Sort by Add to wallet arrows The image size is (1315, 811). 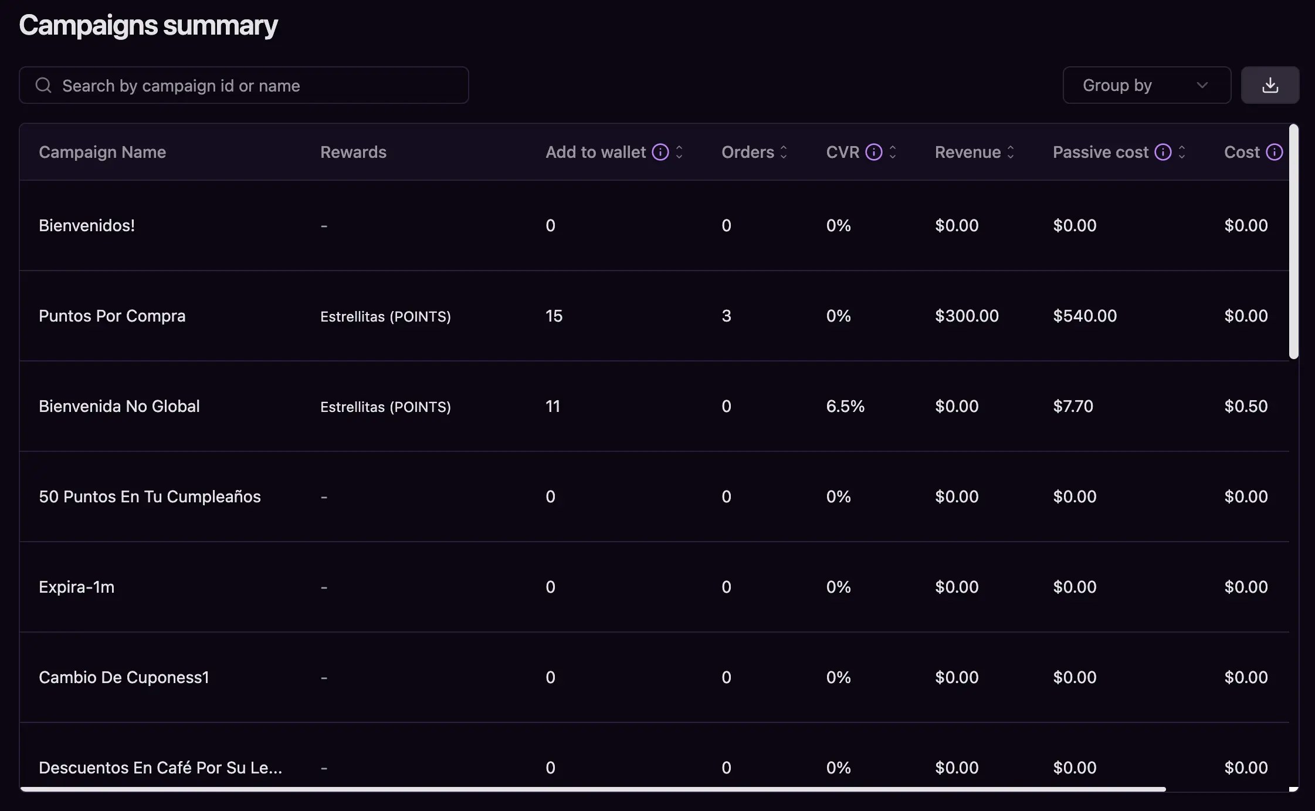(679, 152)
